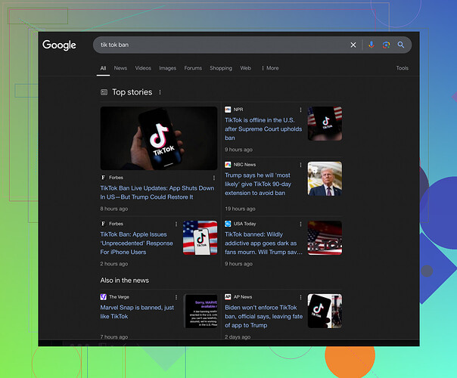Viewport: 457px width, 378px height.
Task: Switch to the News tab
Action: click(x=120, y=68)
